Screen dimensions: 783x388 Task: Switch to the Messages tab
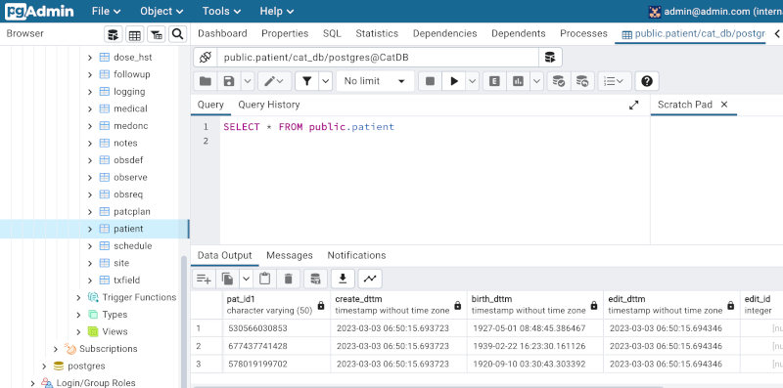289,255
